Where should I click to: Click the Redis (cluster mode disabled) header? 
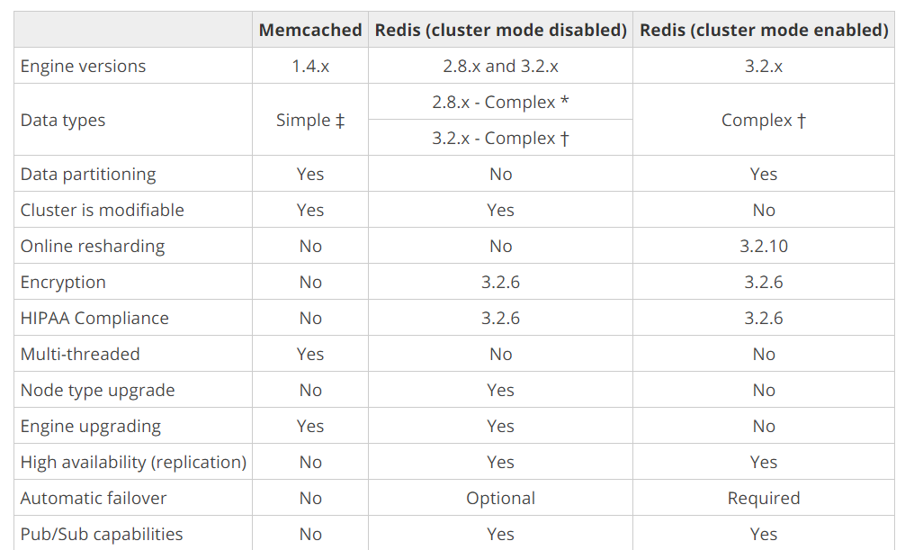coord(501,31)
